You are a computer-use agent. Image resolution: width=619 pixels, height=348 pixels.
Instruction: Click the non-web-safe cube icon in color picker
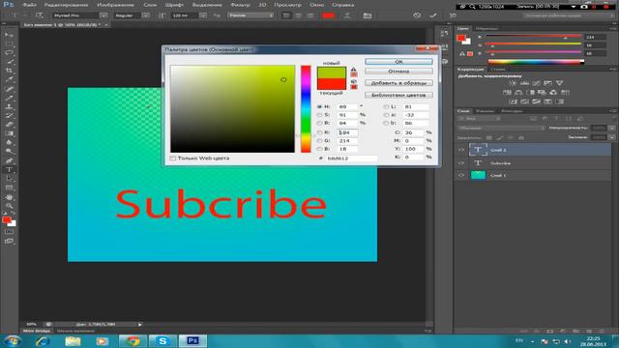point(353,81)
